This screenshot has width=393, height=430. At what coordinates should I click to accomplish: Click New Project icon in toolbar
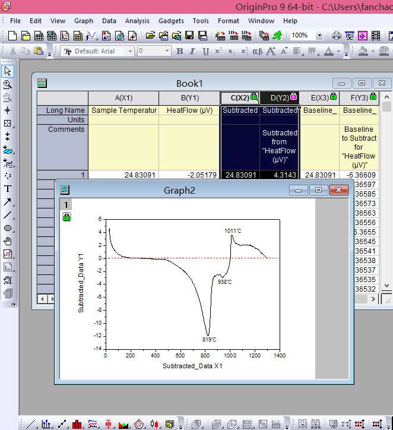click(12, 36)
